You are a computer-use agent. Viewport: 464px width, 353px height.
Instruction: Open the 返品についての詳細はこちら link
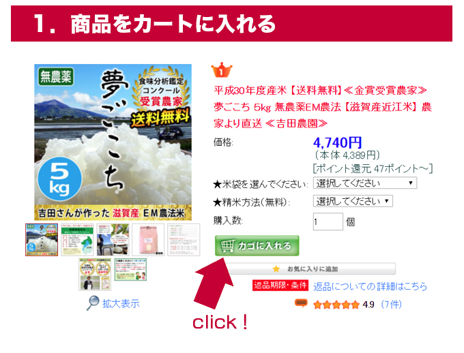[371, 286]
